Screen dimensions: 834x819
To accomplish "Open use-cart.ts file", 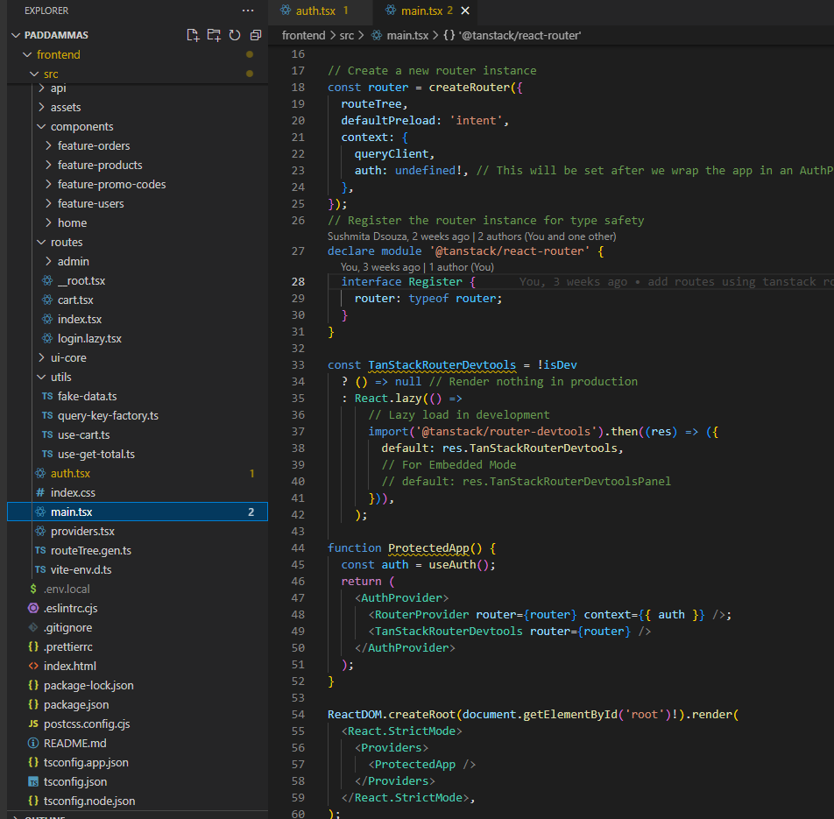I will coord(83,435).
